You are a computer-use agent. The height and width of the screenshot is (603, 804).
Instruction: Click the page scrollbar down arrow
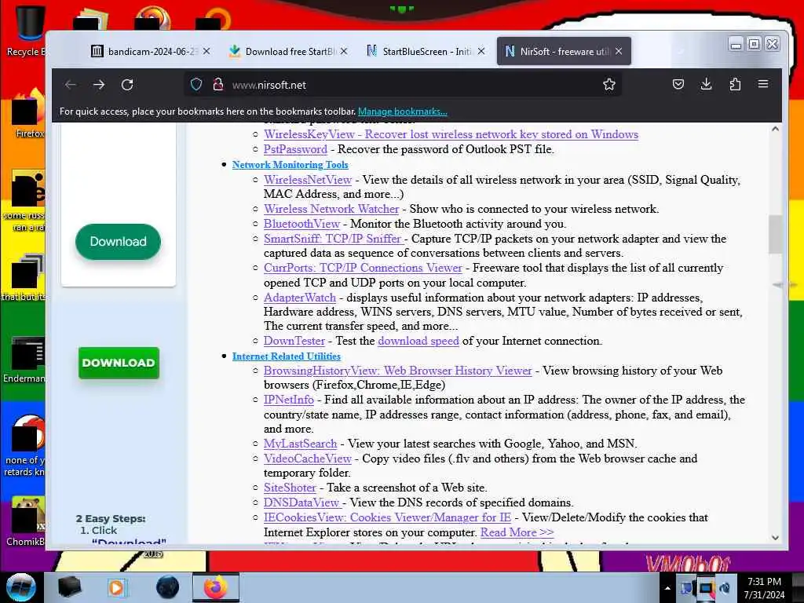point(775,537)
